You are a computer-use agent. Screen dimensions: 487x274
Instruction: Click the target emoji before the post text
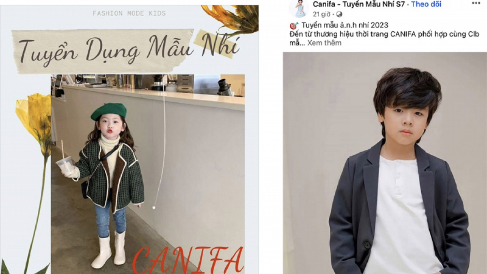(294, 26)
